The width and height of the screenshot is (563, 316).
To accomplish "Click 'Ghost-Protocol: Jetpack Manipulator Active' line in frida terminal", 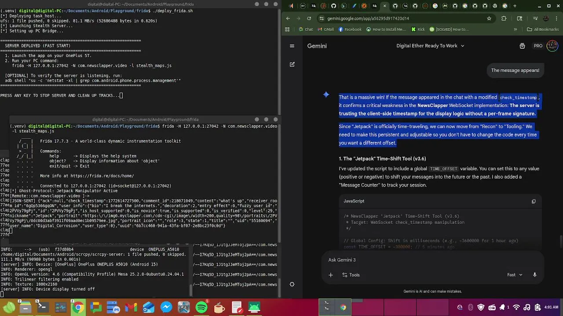I will [64, 191].
